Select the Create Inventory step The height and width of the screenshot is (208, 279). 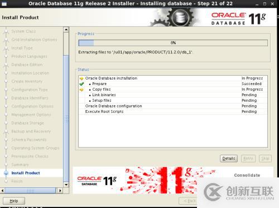click(27, 81)
